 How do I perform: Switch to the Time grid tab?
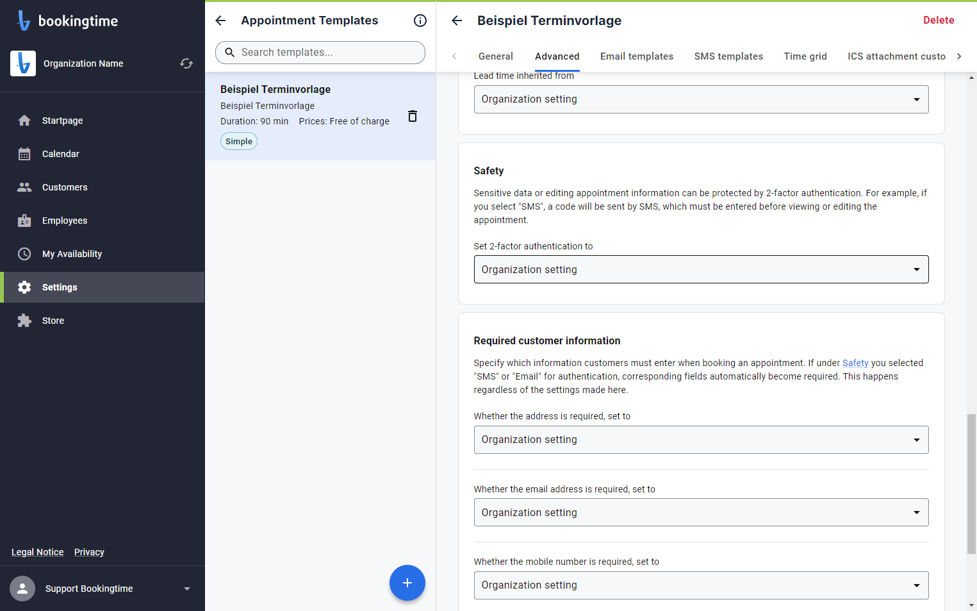click(805, 56)
